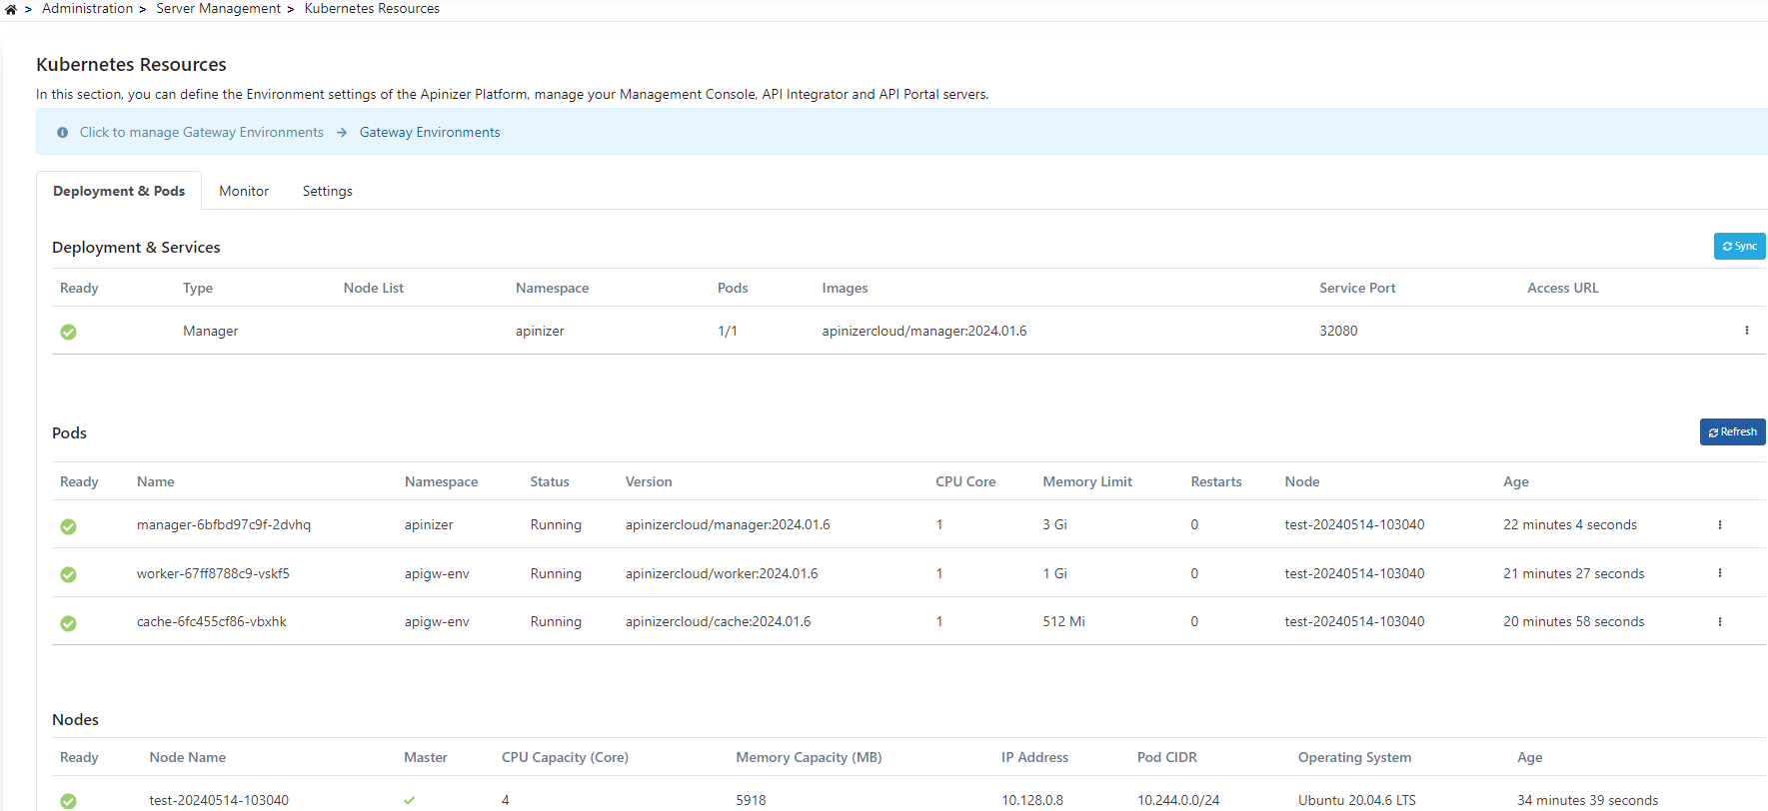Click green ready icon for Manager deployment
The height and width of the screenshot is (811, 1768).
point(68,332)
